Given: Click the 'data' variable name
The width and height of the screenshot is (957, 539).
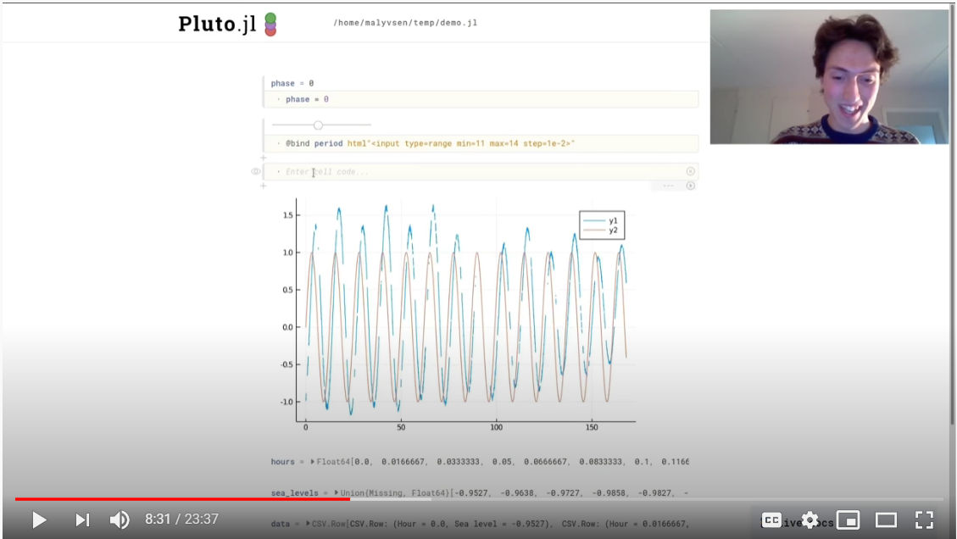Looking at the screenshot, I should (280, 524).
